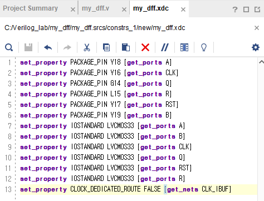Click "get_ports" keyword on line 8
This screenshot has width=264, height=201.
pos(158,137)
